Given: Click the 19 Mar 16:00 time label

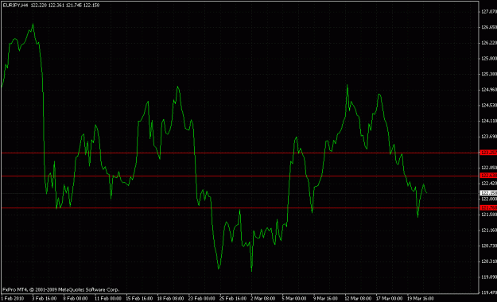Looking at the screenshot, I should coord(421,298).
